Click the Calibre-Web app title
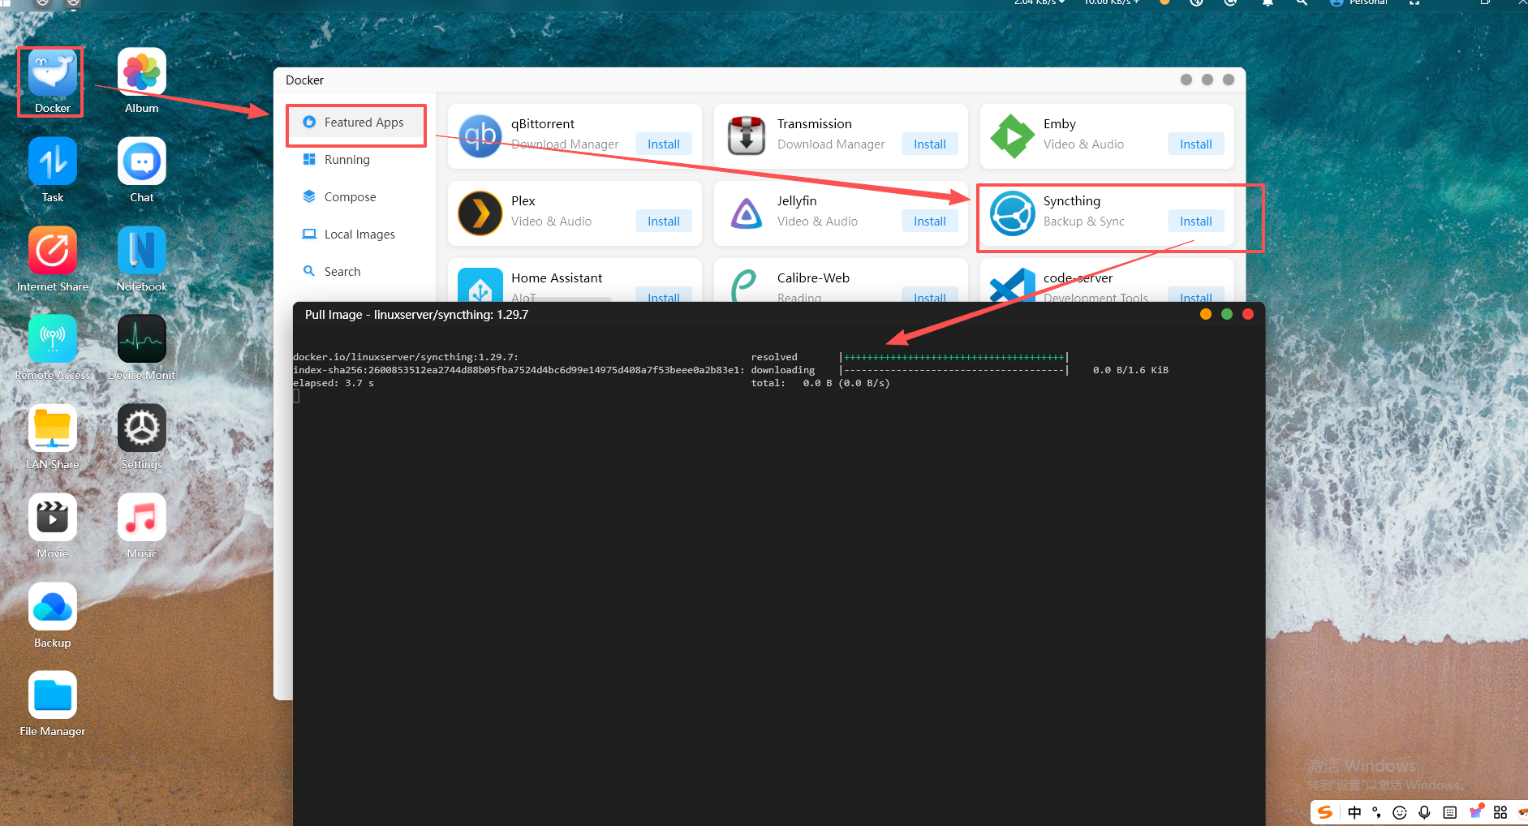Screen dimensions: 1528x826 [813, 277]
